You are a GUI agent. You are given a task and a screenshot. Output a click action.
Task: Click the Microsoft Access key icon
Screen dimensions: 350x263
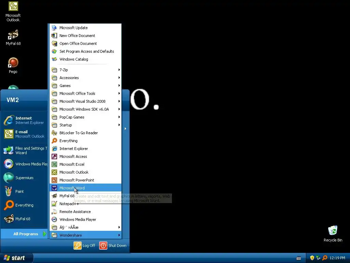[x=54, y=156]
